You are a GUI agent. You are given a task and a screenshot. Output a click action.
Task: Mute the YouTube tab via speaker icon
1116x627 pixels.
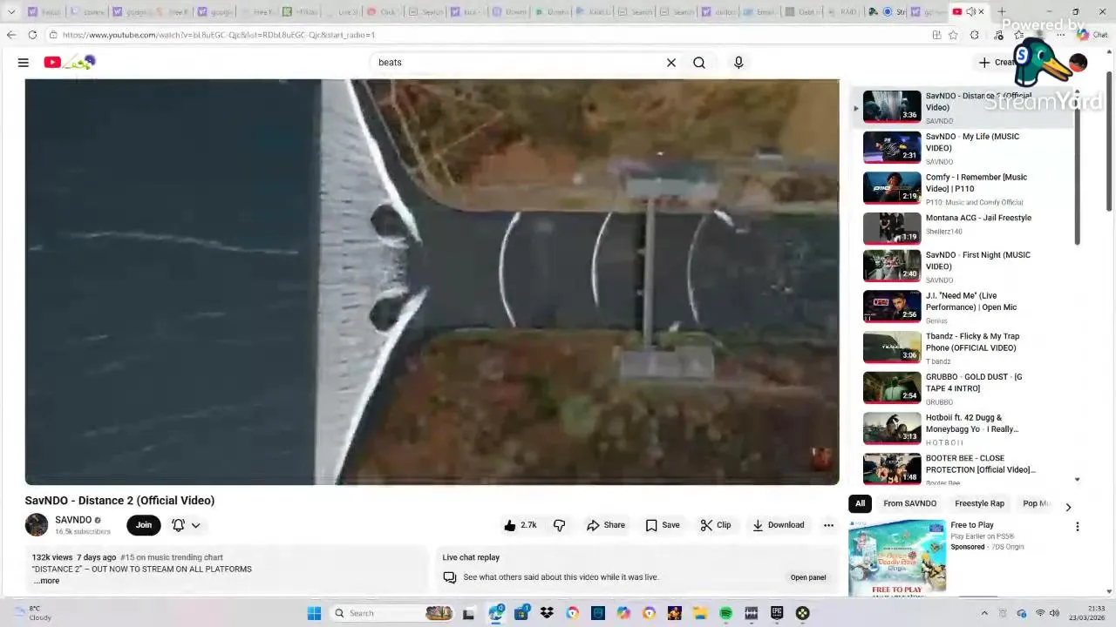(x=970, y=11)
